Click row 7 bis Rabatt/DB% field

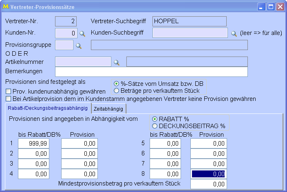(165, 164)
